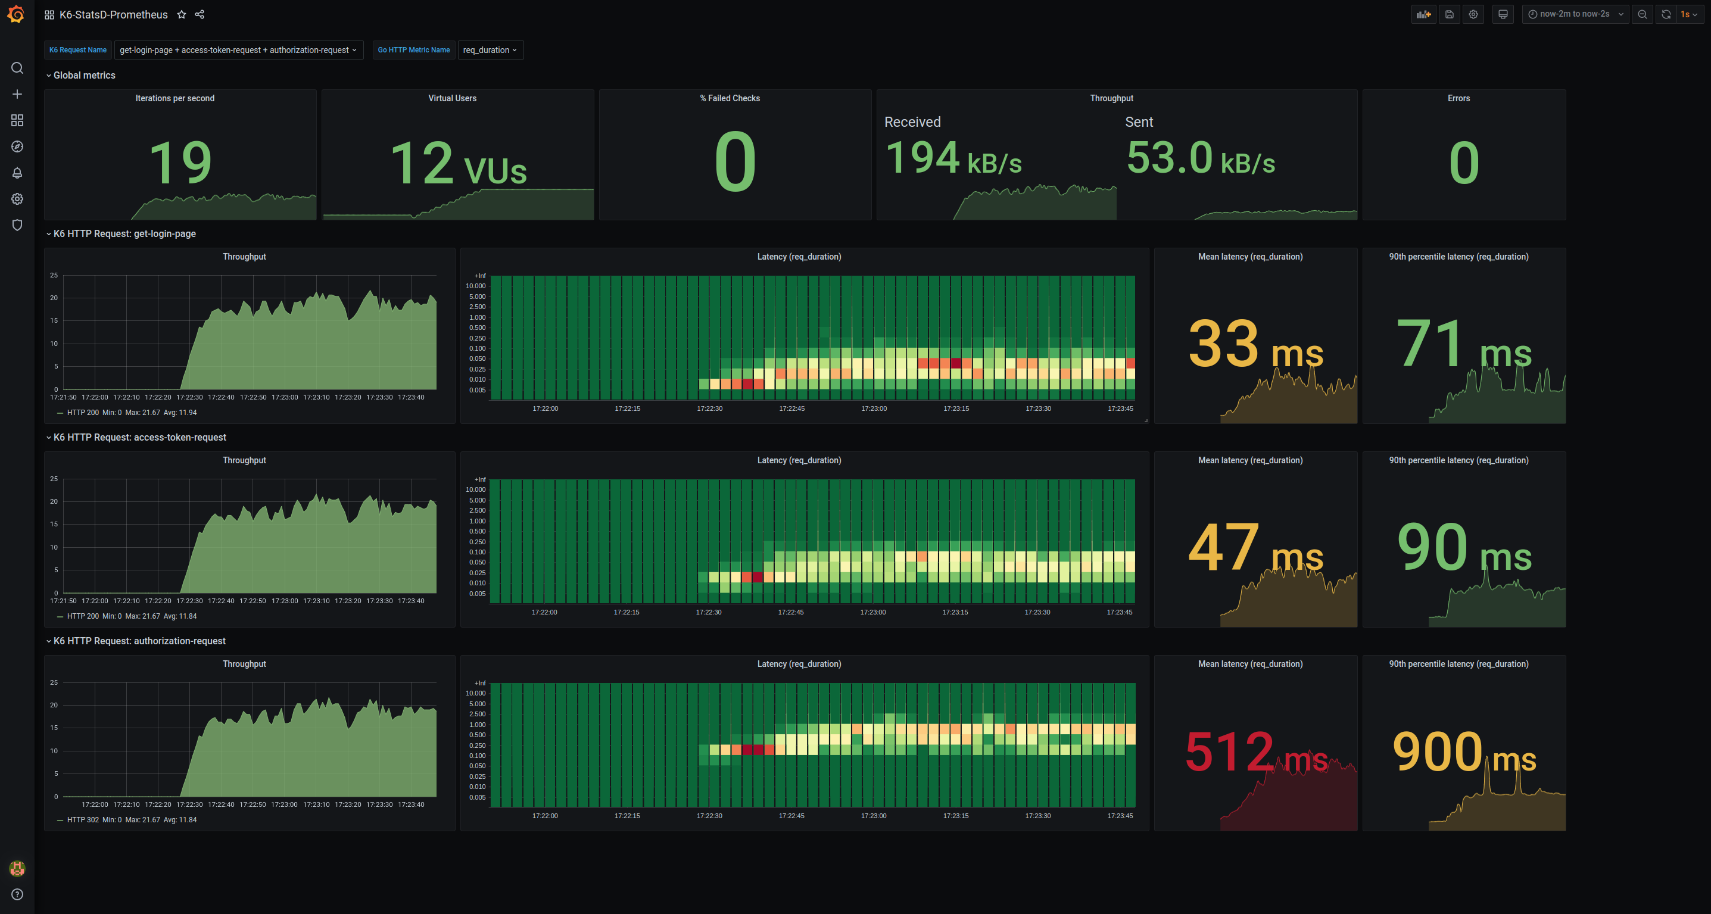Click the Create plus icon in sidebar
This screenshot has width=1711, height=914.
[17, 94]
